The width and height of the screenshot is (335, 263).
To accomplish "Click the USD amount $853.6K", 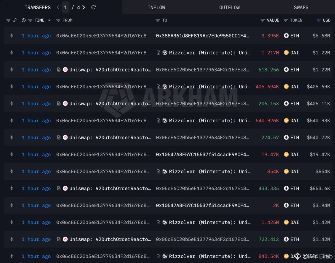I will pyautogui.click(x=320, y=188).
